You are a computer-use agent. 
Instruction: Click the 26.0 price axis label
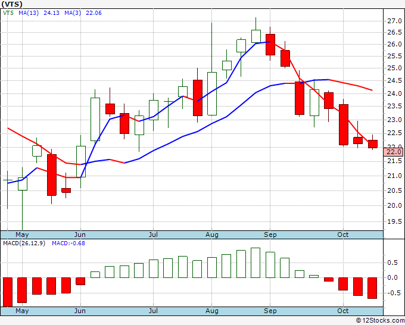click(394, 44)
